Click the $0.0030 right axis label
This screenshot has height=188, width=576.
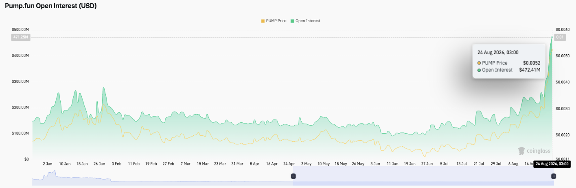[x=562, y=109]
